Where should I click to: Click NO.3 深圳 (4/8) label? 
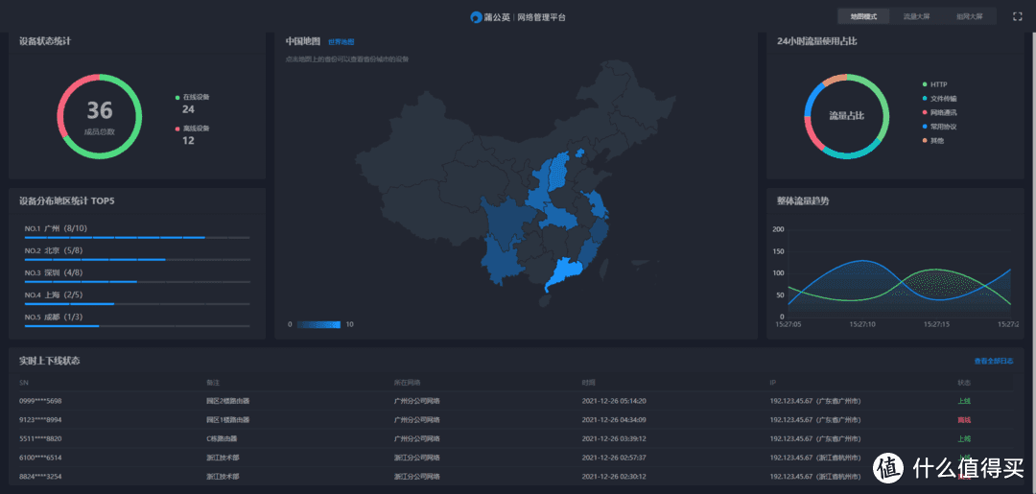54,272
